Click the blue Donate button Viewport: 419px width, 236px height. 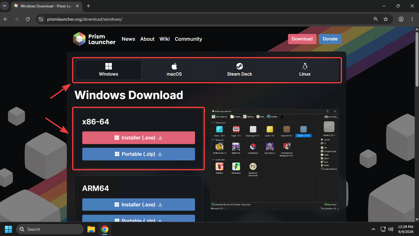pyautogui.click(x=330, y=39)
